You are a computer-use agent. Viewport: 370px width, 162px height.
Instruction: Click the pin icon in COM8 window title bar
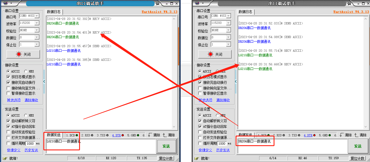[x=158, y=4]
